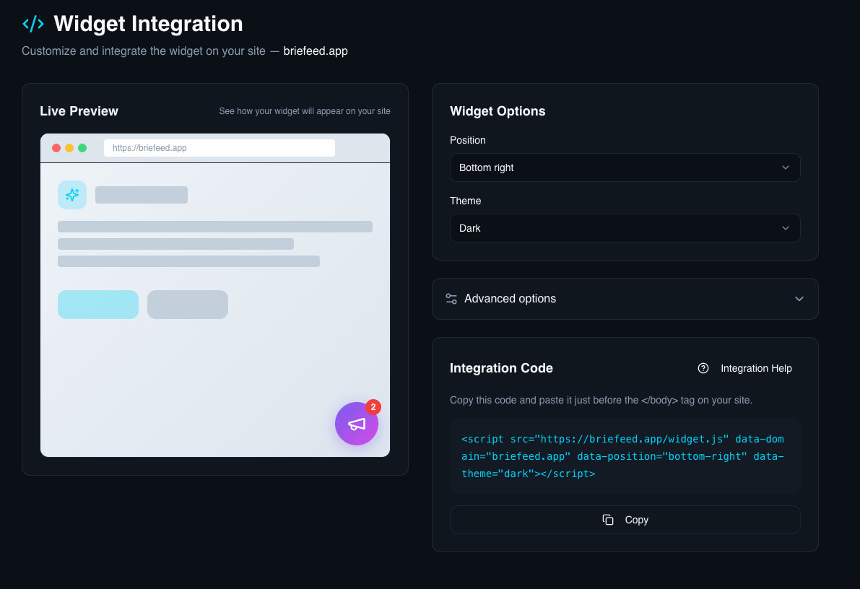Click the code brackets icon beside Widget Integration
This screenshot has height=589, width=860.
[x=33, y=24]
